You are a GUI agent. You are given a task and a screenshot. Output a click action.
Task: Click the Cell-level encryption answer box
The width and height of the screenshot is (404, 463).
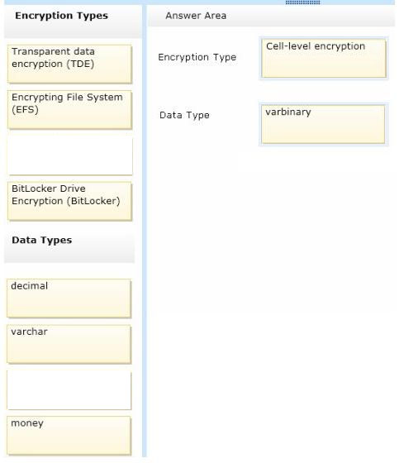[x=324, y=59]
